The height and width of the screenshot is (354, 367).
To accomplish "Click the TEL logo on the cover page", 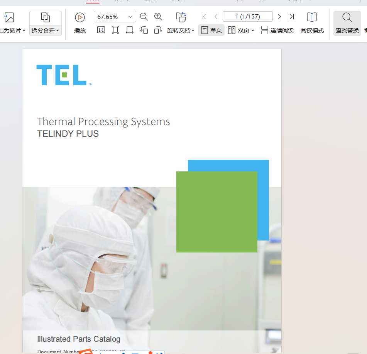I will [64, 75].
